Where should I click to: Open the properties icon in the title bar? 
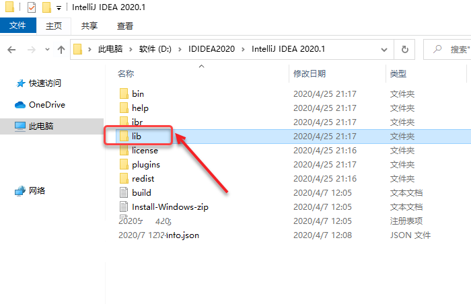pos(32,7)
